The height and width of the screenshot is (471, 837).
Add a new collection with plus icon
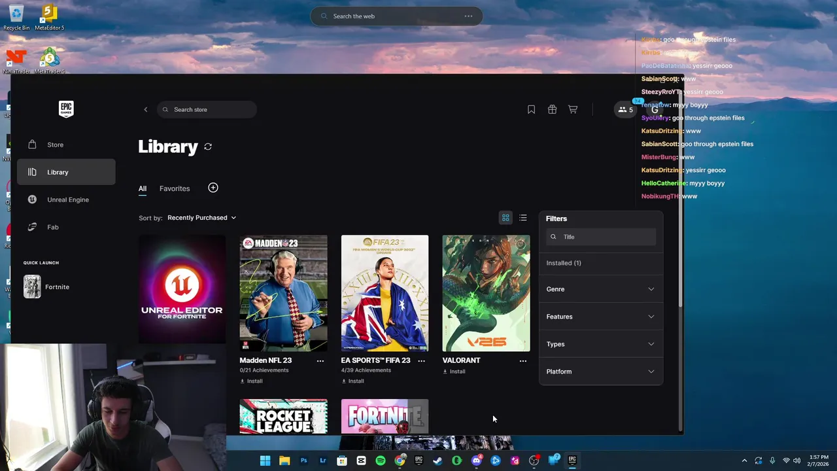pos(213,188)
